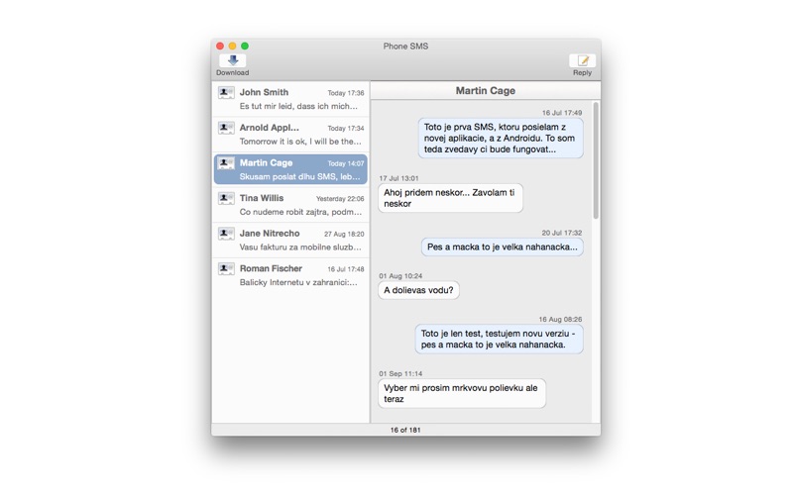The height and width of the screenshot is (495, 793).
Task: Click the 'Phone SMS' window title
Action: click(405, 46)
